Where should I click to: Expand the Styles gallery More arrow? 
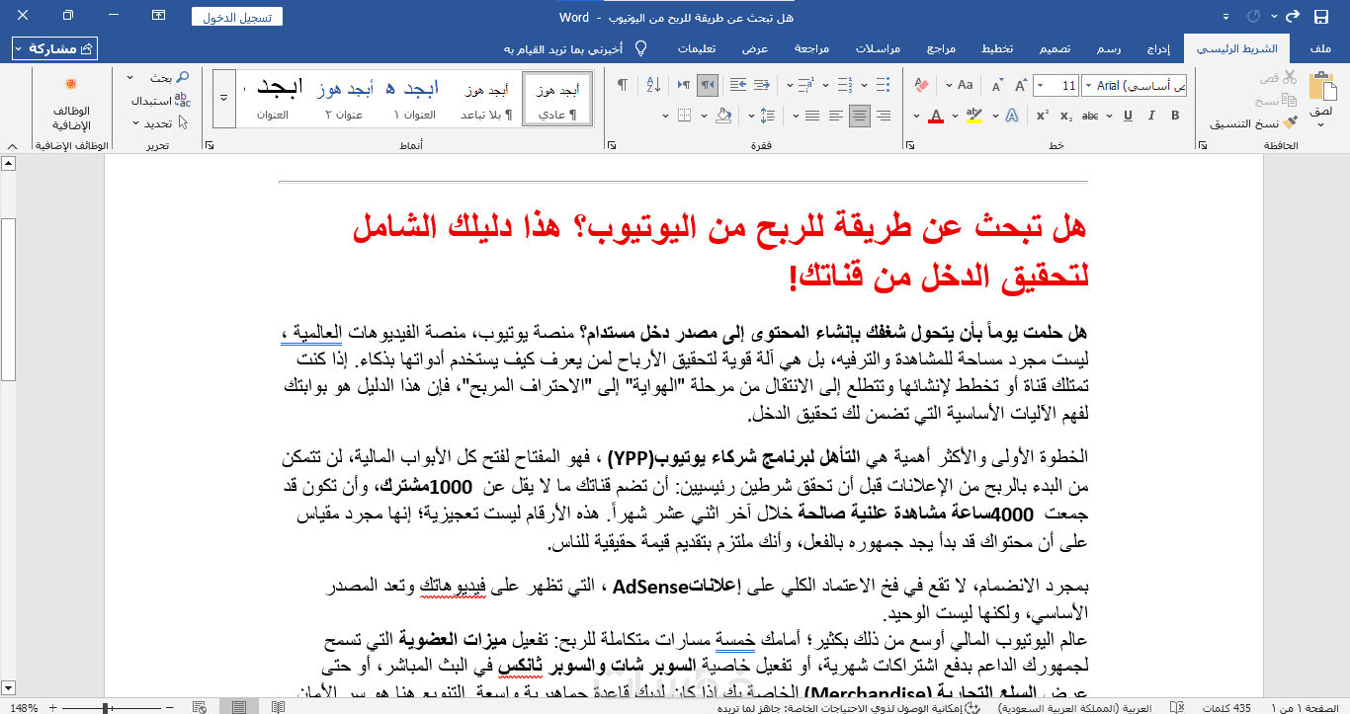click(224, 98)
